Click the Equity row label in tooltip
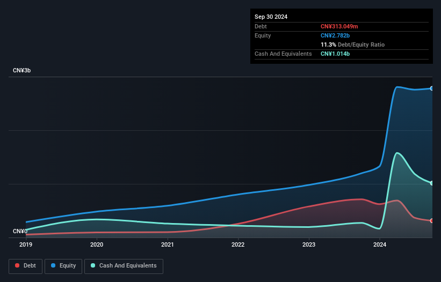Screen dimensions: 441x282 coord(263,35)
